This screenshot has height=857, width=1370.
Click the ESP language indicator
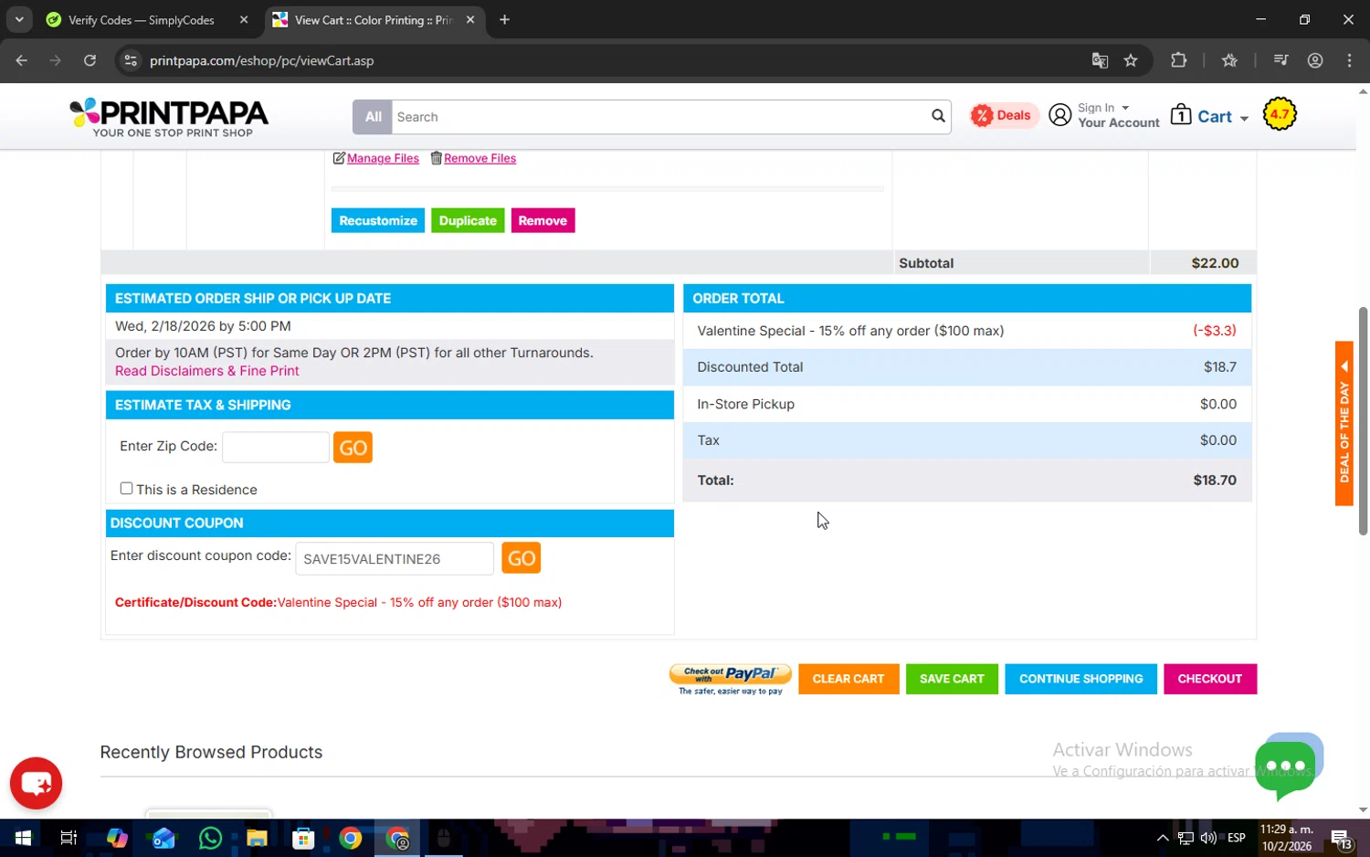(x=1236, y=838)
